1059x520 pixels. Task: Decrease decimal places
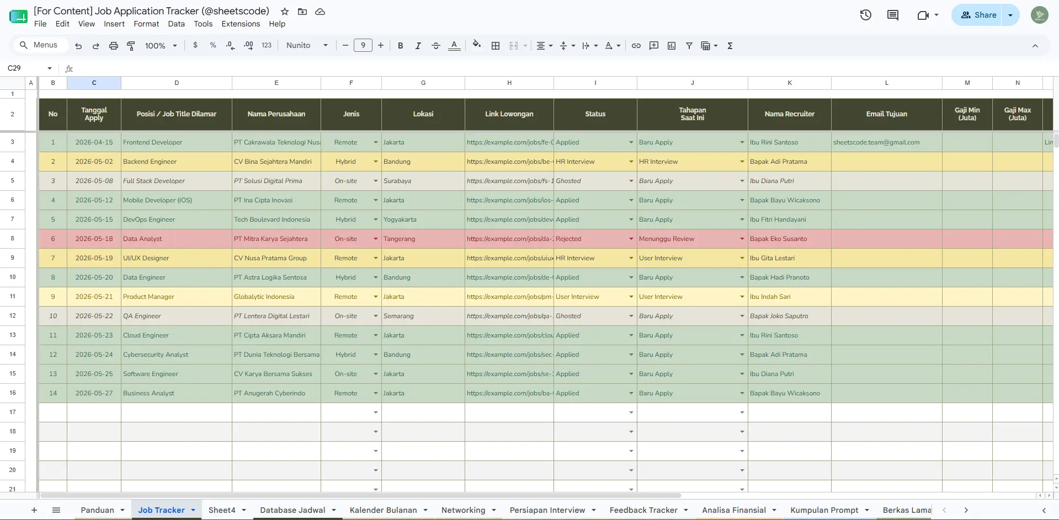231,45
